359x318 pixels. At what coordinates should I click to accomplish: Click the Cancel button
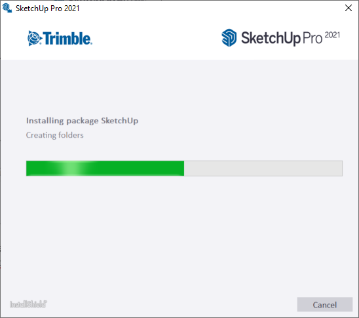pyautogui.click(x=325, y=304)
